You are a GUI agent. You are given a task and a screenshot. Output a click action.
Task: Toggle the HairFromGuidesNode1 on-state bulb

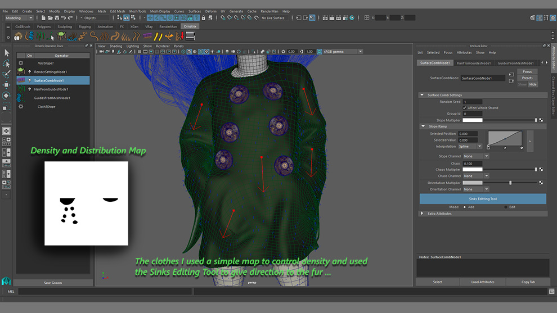pos(29,89)
